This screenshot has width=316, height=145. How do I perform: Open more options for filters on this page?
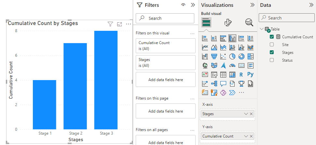point(192,99)
